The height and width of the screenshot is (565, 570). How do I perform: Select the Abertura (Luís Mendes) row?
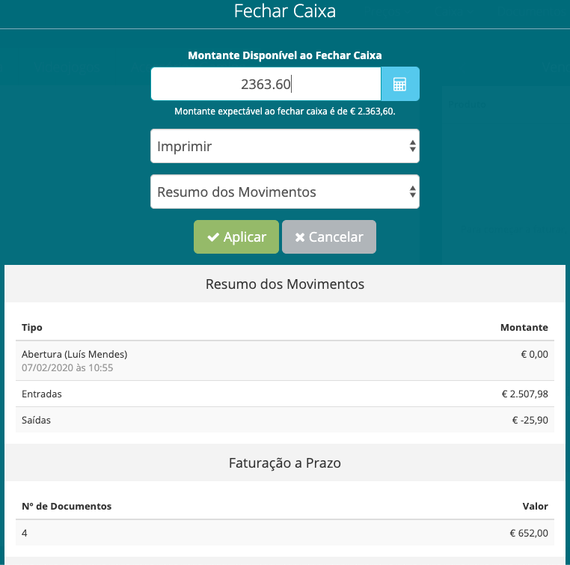(x=75, y=354)
